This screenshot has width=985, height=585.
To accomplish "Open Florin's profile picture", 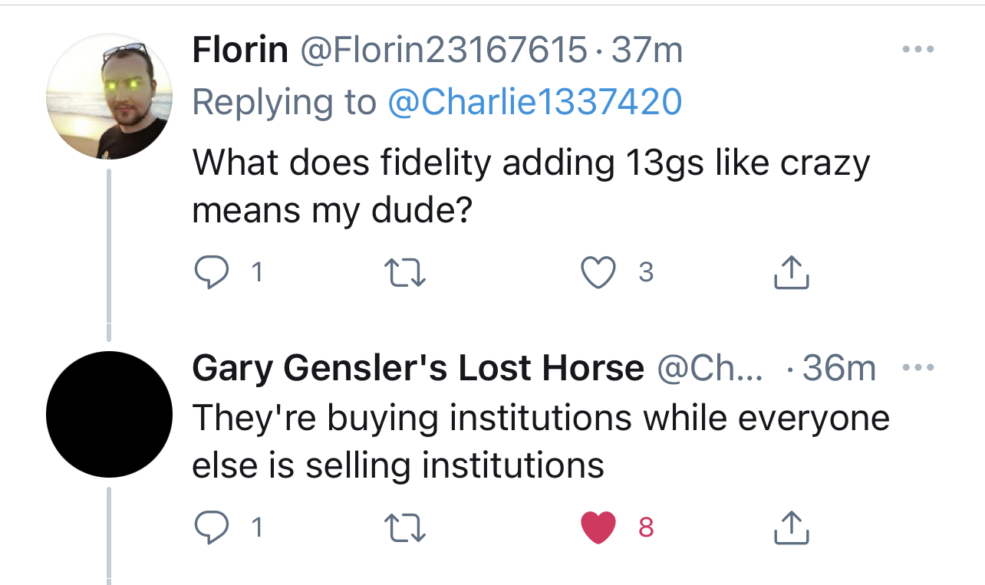I will coord(109,97).
